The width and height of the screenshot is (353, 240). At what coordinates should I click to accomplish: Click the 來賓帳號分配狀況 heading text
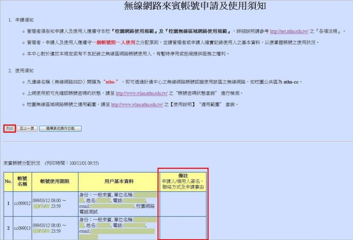point(22,163)
